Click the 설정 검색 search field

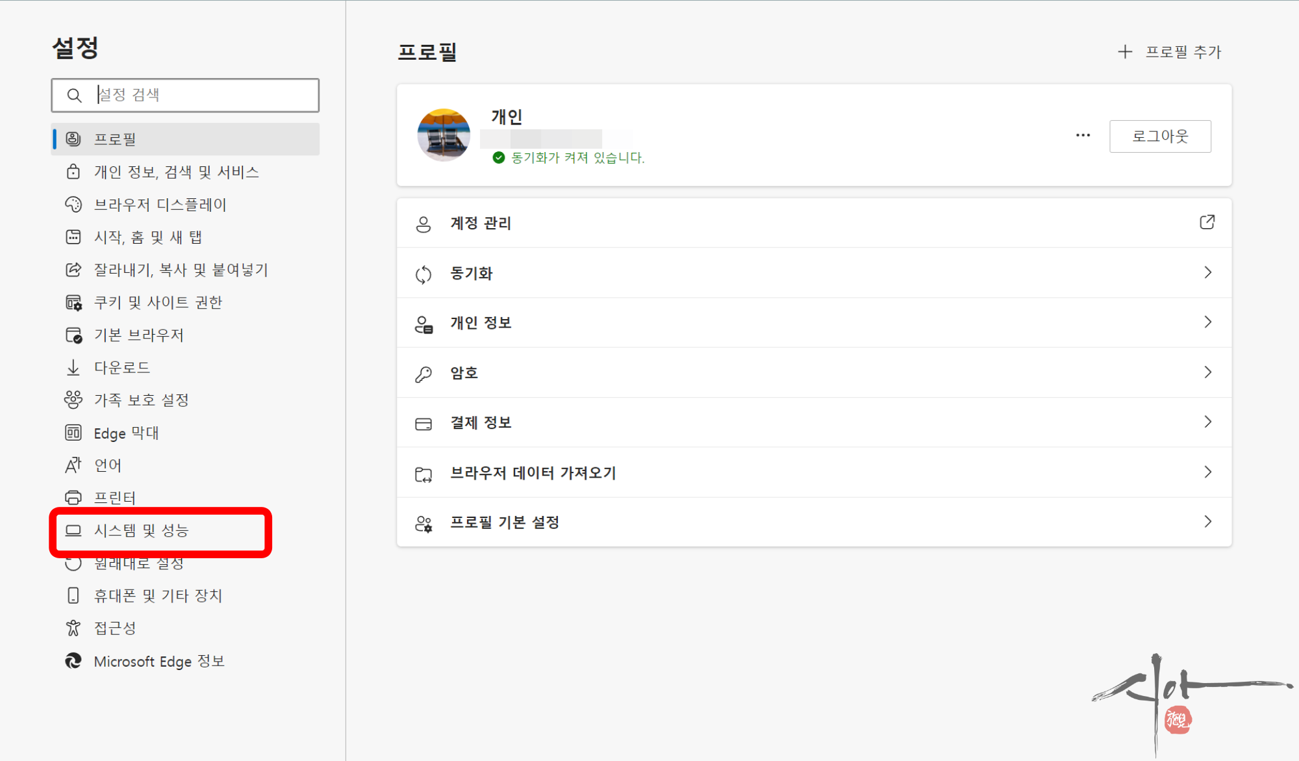point(201,95)
